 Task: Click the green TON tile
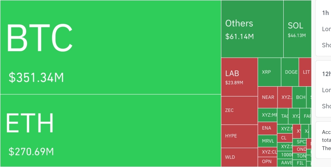tap(299, 156)
